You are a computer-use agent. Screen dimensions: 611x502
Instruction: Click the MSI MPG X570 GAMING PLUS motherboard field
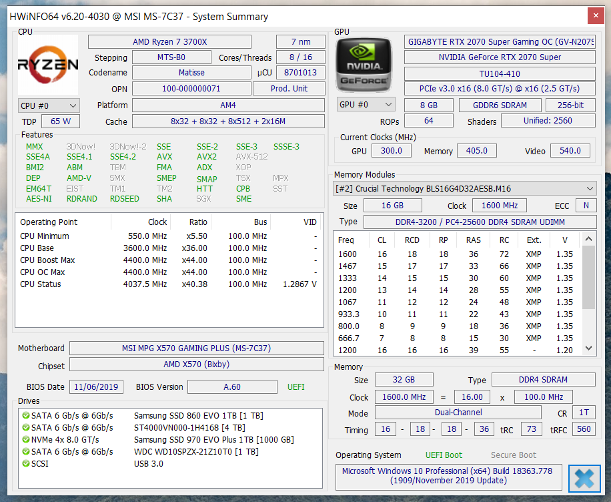(196, 348)
